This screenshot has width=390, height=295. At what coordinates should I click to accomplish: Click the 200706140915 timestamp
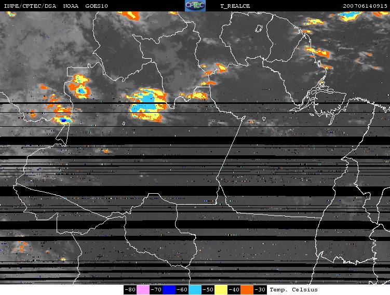[364, 6]
